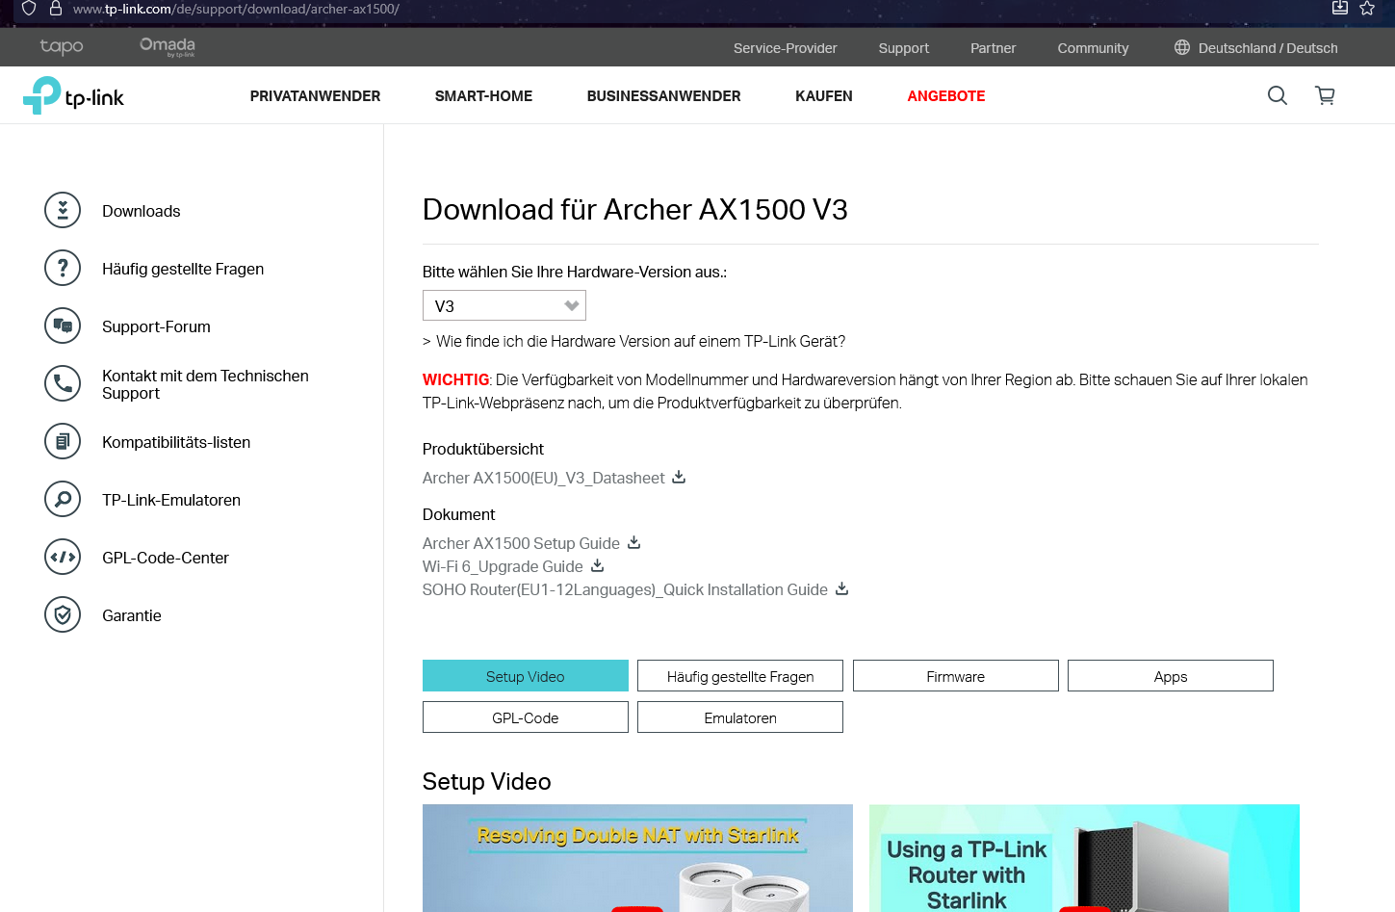This screenshot has width=1395, height=912.
Task: Open the PRIVATANWENDER menu
Action: (x=315, y=95)
